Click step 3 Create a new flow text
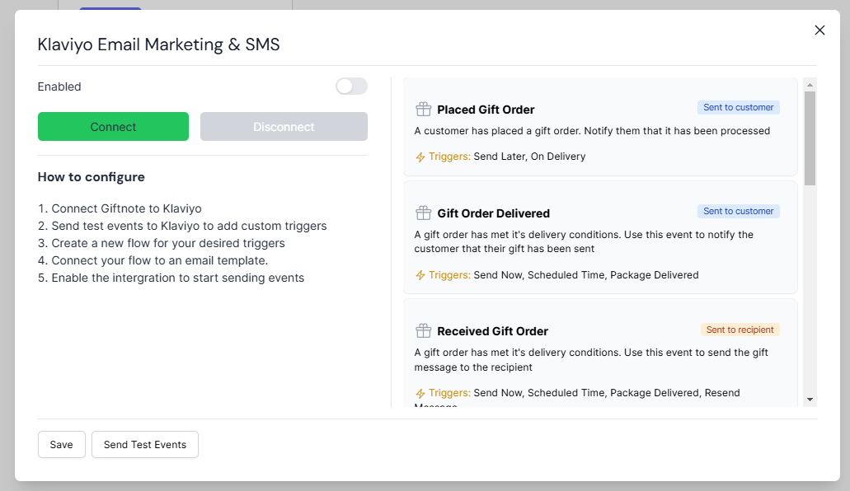The height and width of the screenshot is (491, 850). [161, 243]
